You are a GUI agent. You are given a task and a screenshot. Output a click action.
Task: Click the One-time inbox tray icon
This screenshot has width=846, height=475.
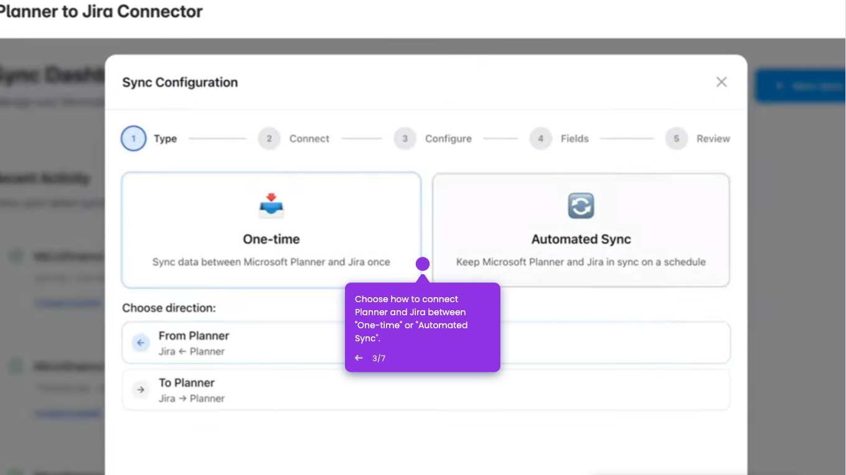tap(271, 206)
